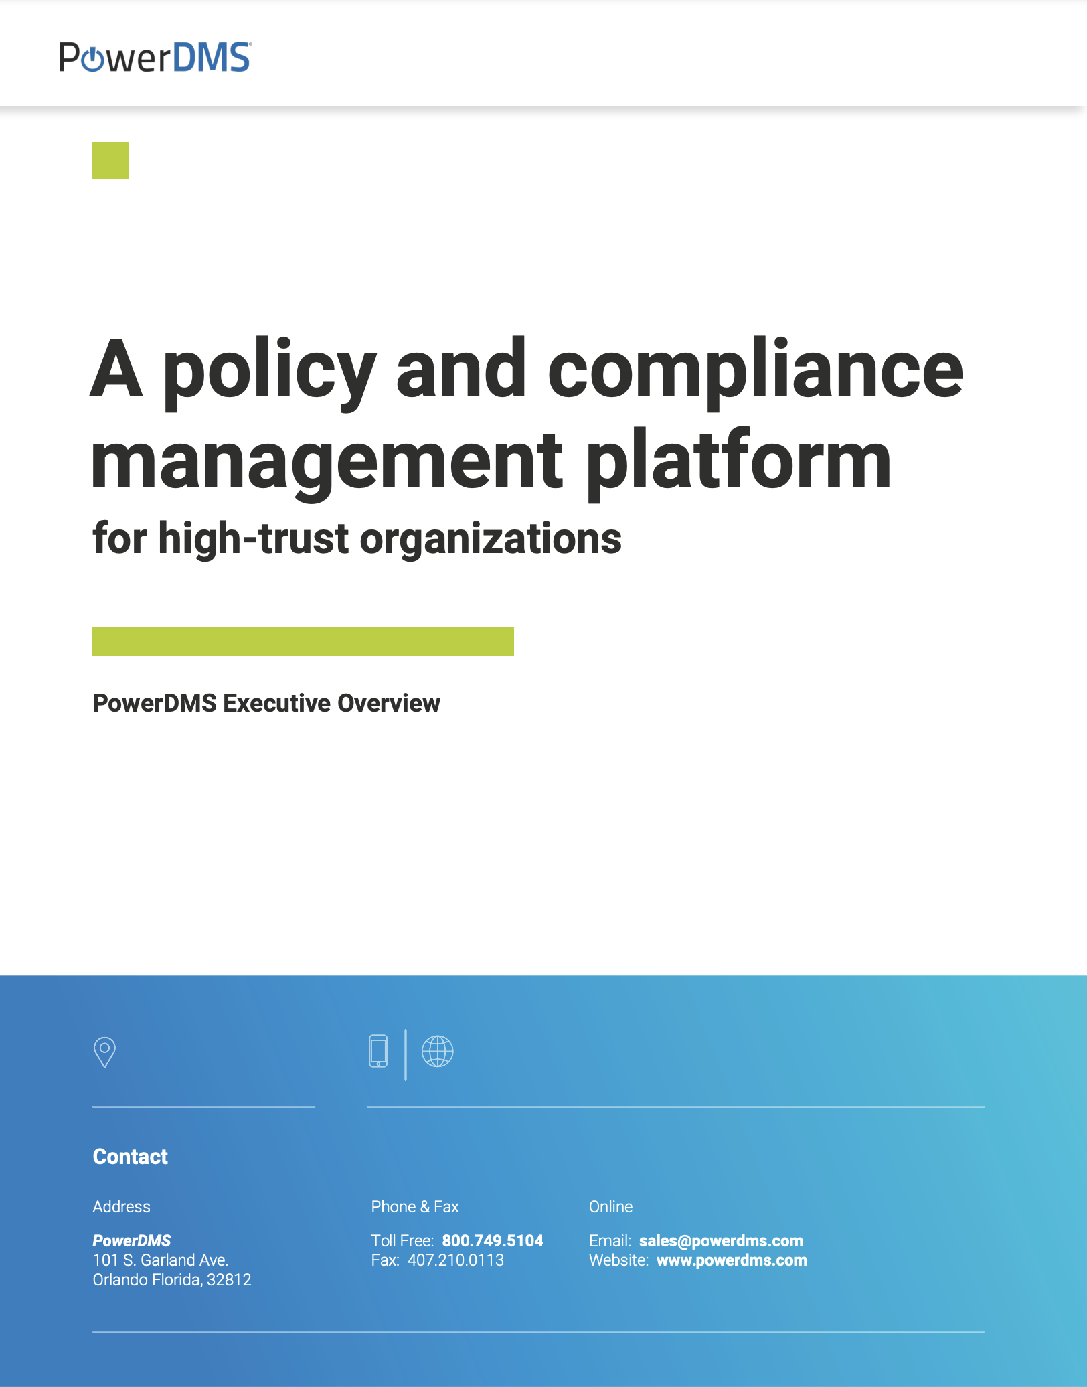This screenshot has width=1087, height=1387.
Task: Click the 'Address' label
Action: tap(122, 1206)
